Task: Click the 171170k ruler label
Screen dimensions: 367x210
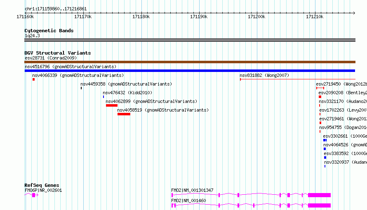Action: (x=83, y=17)
